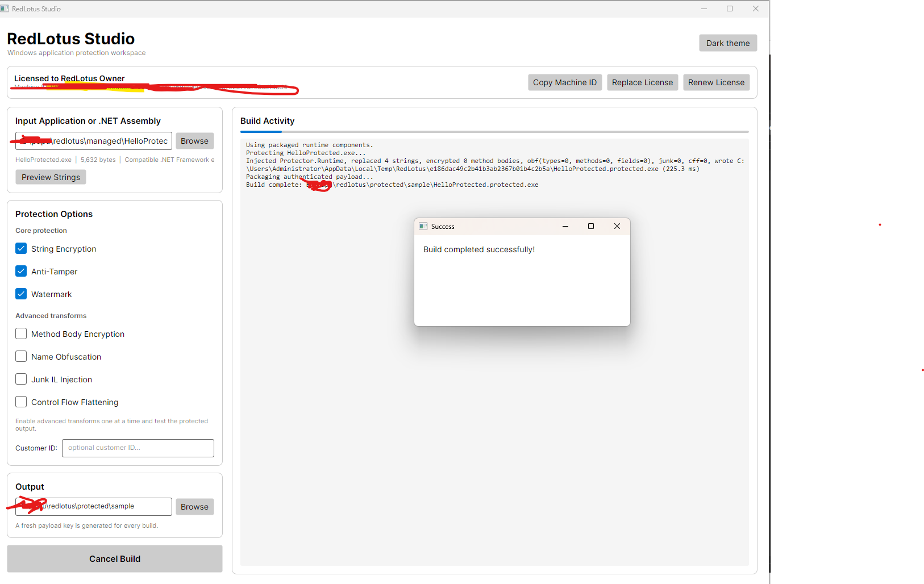The image size is (924, 584).
Task: Browse for input assembly file
Action: coord(194,141)
